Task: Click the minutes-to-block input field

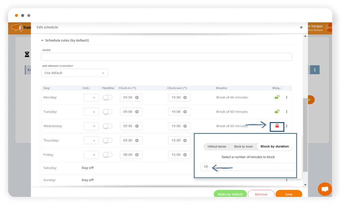Action: click(248, 167)
